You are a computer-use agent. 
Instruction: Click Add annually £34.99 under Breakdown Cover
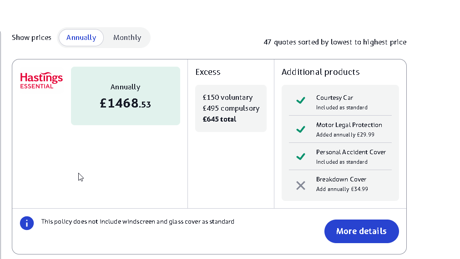[342, 189]
